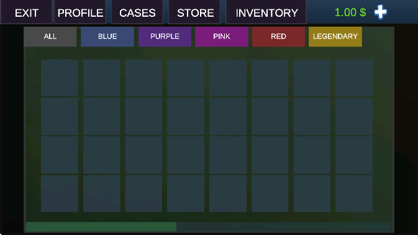This screenshot has width=418, height=235.
Task: Open the EXIT menu button
Action: (x=26, y=12)
